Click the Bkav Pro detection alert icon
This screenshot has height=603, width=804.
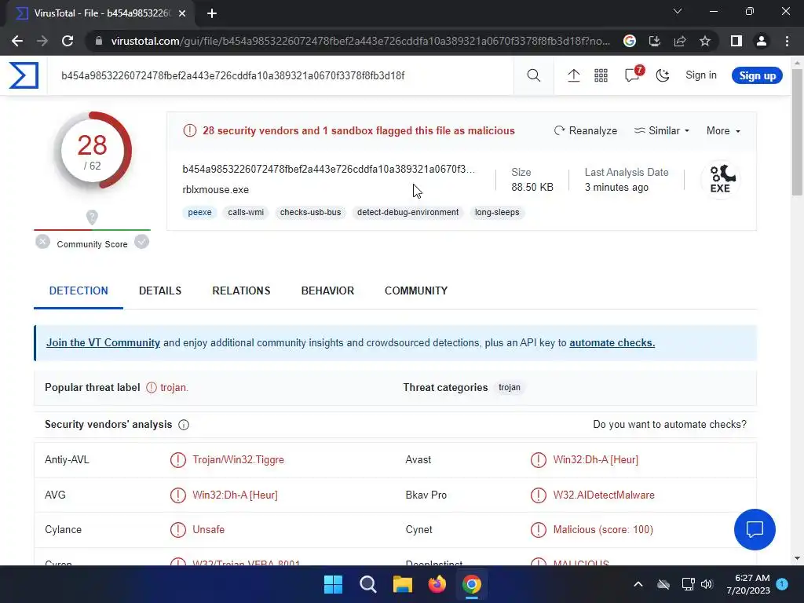point(539,495)
